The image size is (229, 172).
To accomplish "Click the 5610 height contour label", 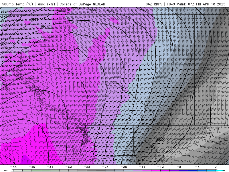I will point(45,26).
